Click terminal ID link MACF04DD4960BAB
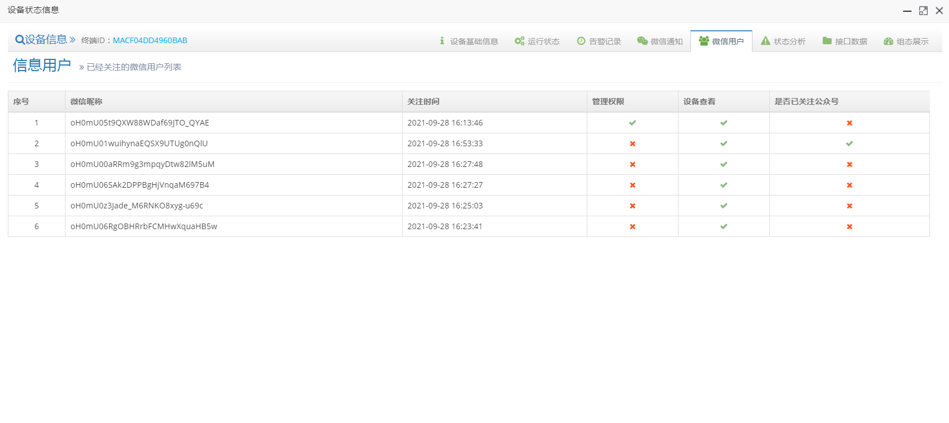Image resolution: width=949 pixels, height=423 pixels. 150,40
